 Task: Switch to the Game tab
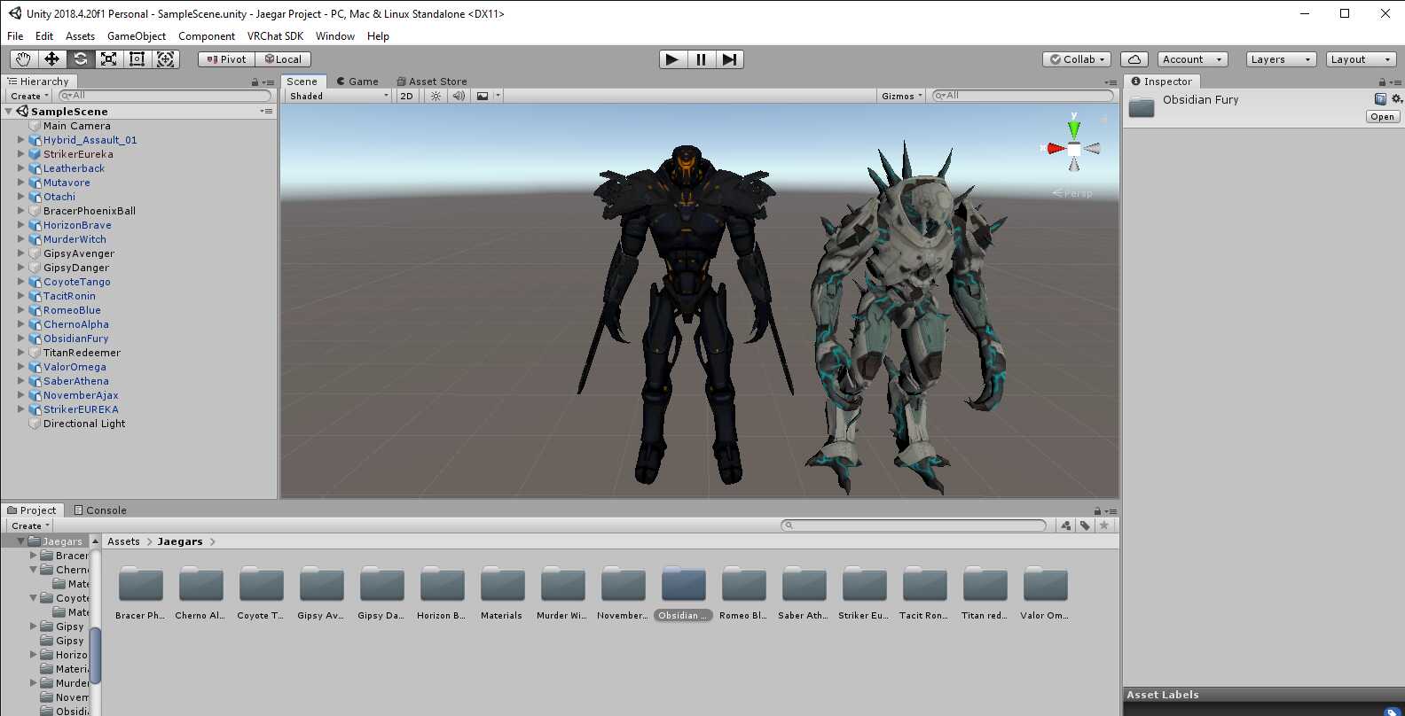357,82
